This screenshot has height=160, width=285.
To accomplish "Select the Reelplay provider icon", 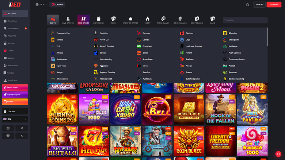I will (182, 59).
